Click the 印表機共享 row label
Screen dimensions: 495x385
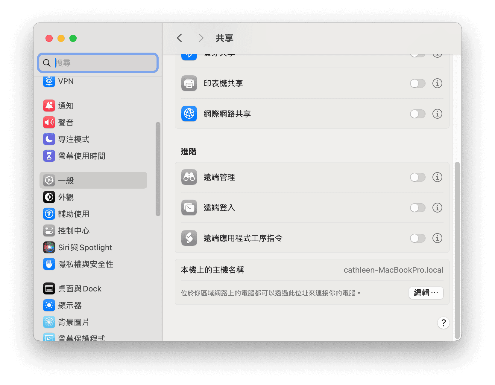point(223,83)
